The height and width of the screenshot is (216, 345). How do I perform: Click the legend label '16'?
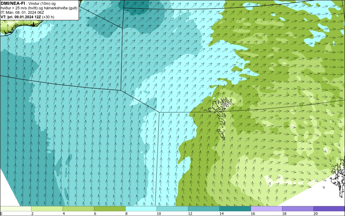tap(253, 214)
